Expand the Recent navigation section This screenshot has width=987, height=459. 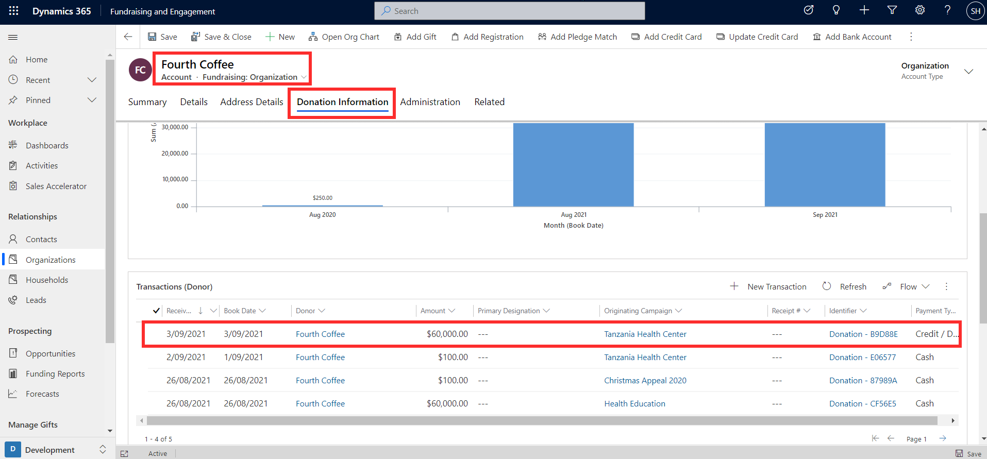click(92, 80)
